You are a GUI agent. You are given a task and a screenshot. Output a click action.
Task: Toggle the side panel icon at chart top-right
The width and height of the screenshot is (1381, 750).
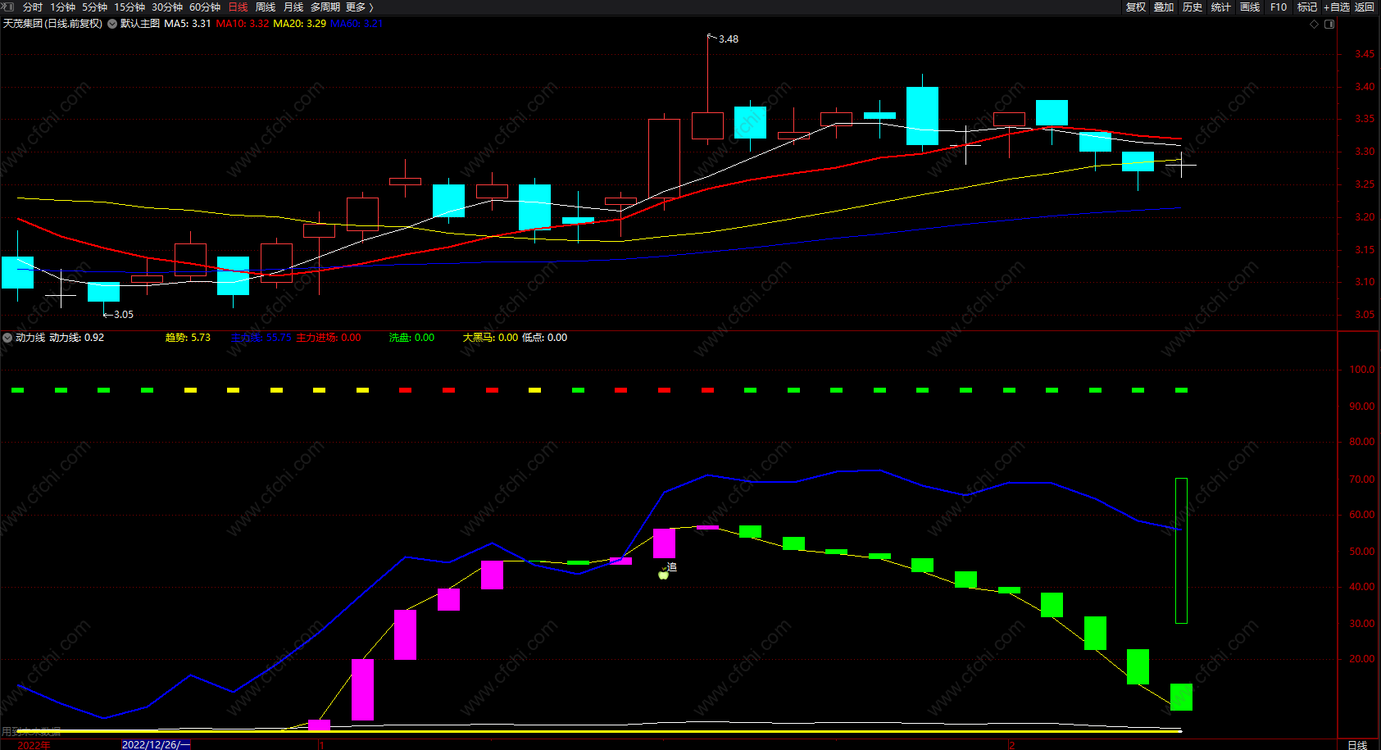[x=1329, y=25]
